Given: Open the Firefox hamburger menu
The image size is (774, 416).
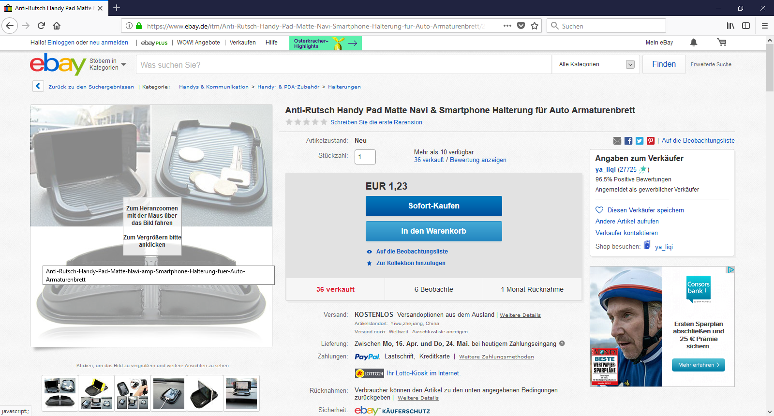Looking at the screenshot, I should tap(764, 26).
